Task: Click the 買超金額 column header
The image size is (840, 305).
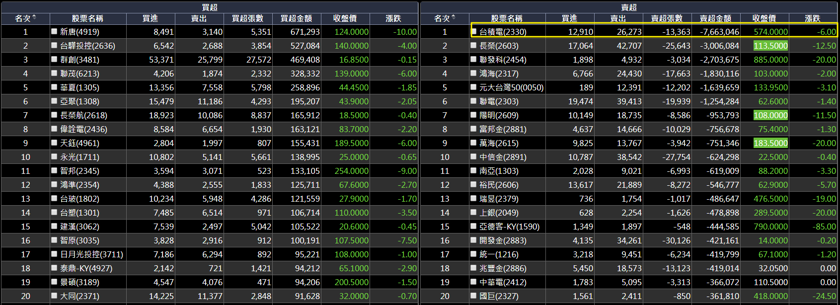Action: [297, 18]
